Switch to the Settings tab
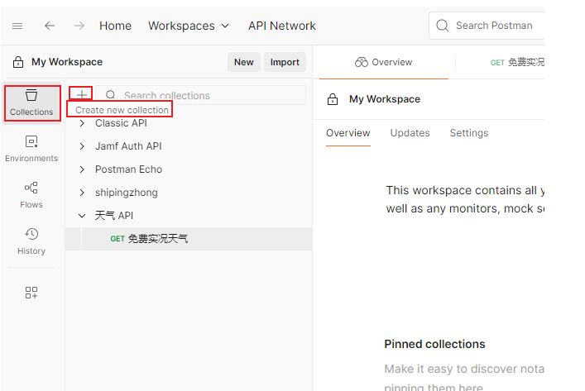585x391 pixels. point(468,133)
